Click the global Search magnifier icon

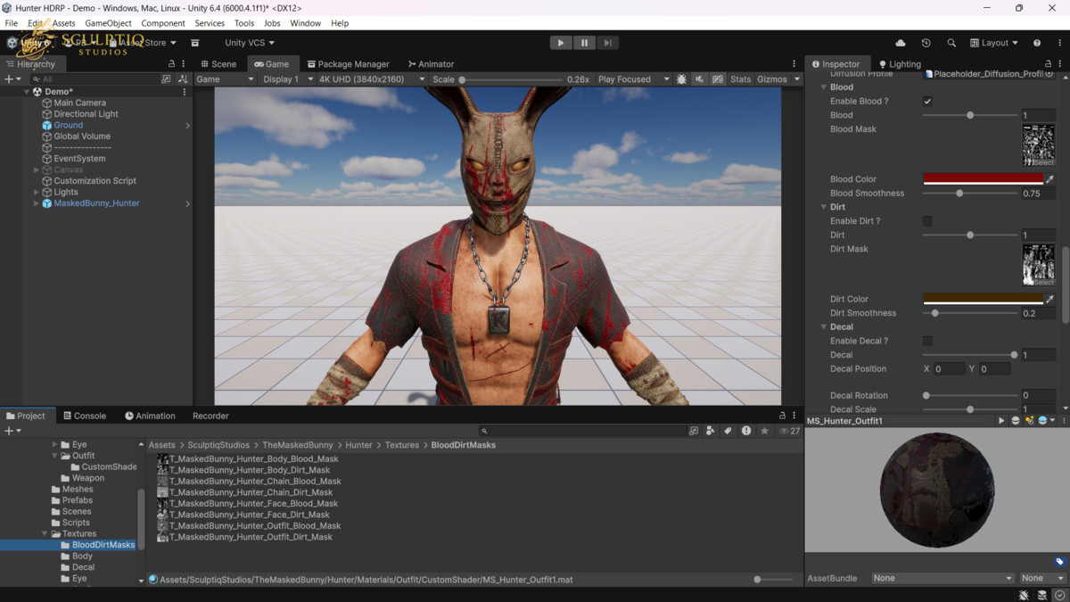coord(951,43)
